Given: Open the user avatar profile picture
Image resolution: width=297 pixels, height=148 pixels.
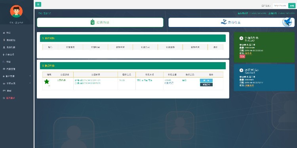Looking at the screenshot, I should 16,11.
